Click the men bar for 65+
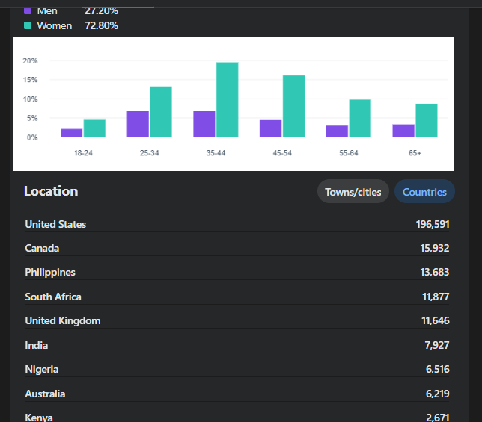482x422 pixels. 403,131
